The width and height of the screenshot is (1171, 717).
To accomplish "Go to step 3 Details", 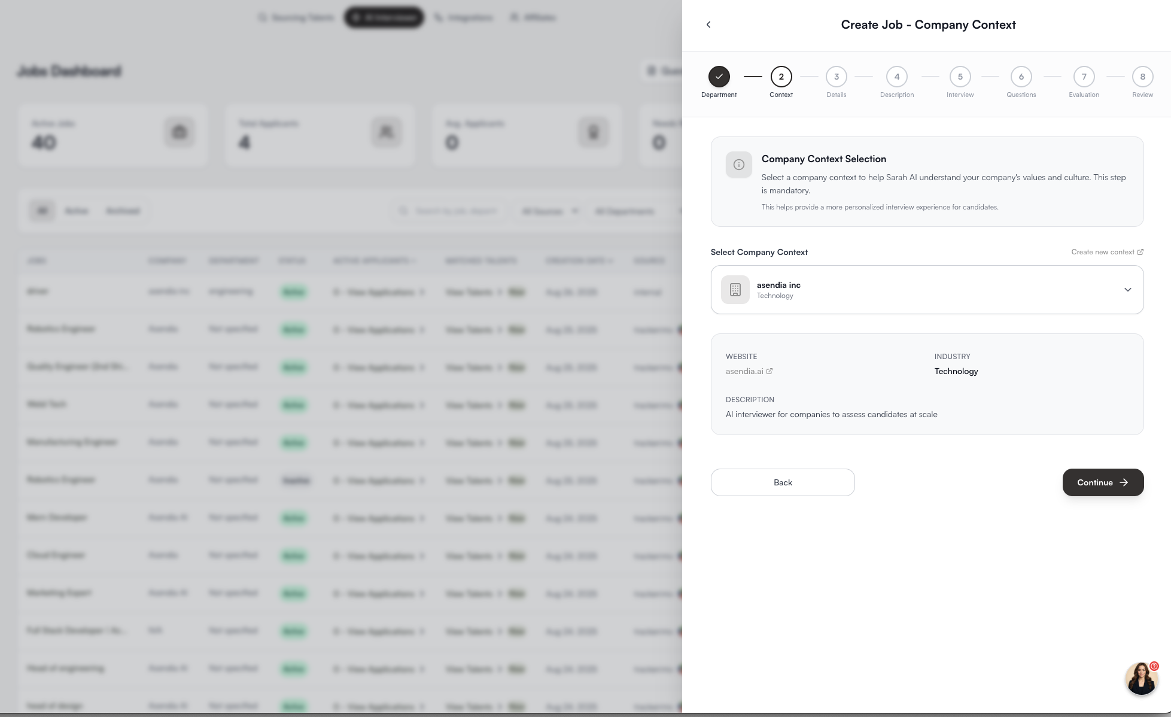I will 836,77.
